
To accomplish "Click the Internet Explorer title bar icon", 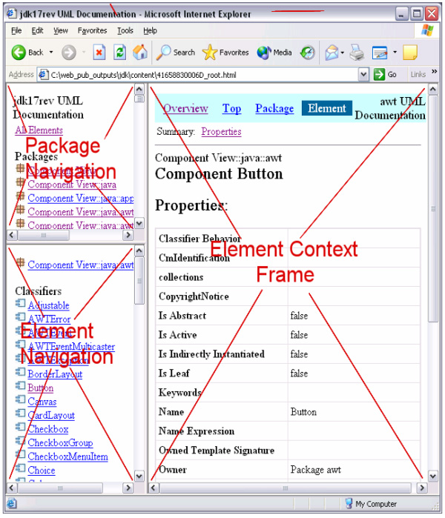I will point(12,13).
